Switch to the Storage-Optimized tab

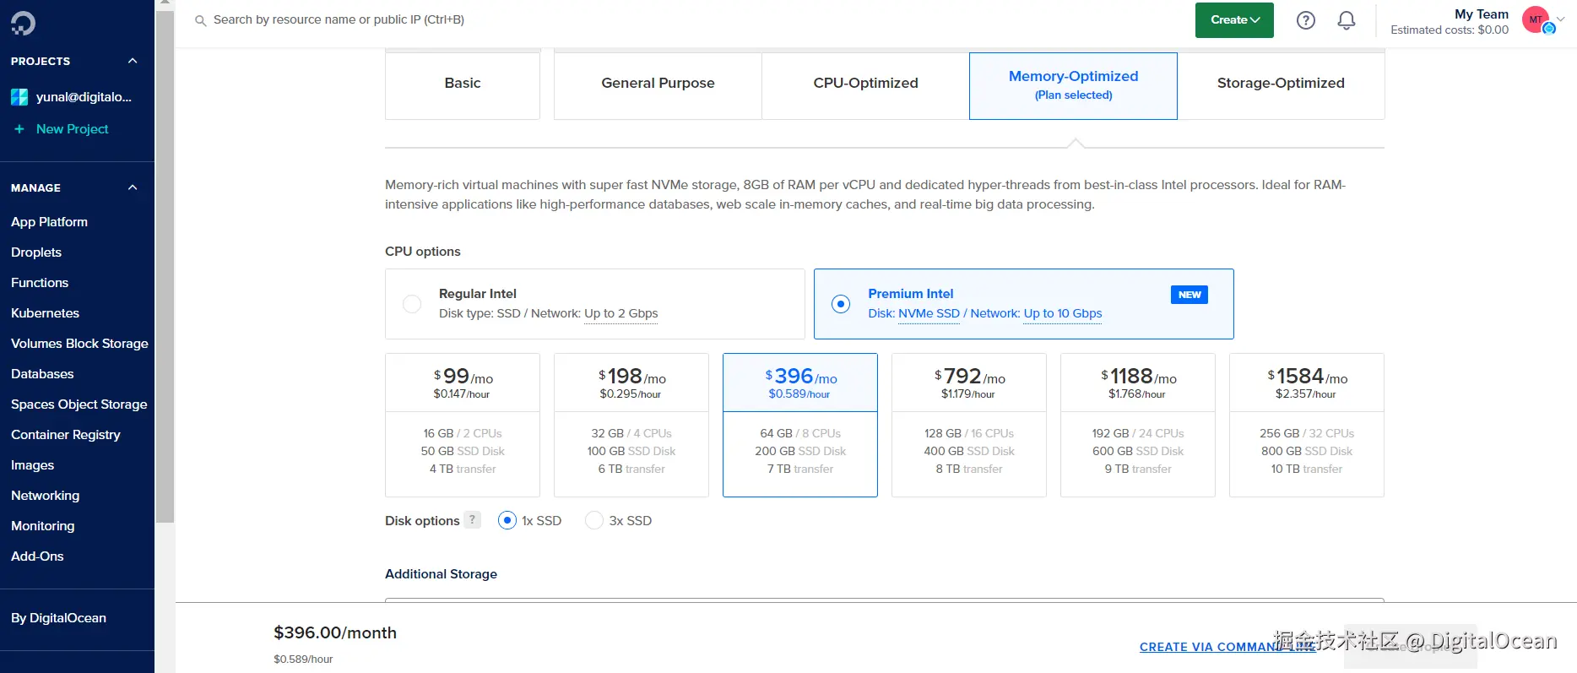[1281, 85]
